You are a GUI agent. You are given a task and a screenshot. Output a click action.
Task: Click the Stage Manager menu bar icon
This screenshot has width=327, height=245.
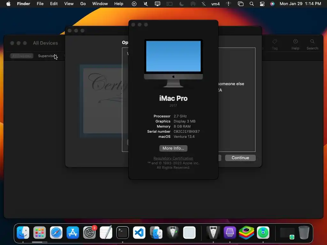[169, 4]
